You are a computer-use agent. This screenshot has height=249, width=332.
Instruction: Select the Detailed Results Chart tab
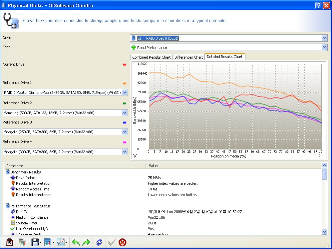225,57
